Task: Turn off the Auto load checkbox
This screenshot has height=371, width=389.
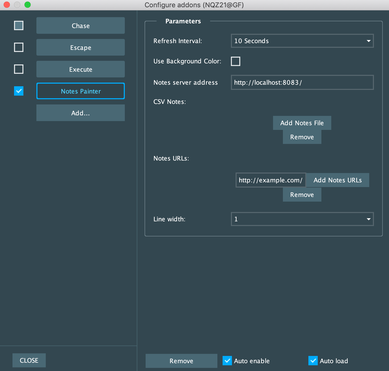Action: (313, 361)
